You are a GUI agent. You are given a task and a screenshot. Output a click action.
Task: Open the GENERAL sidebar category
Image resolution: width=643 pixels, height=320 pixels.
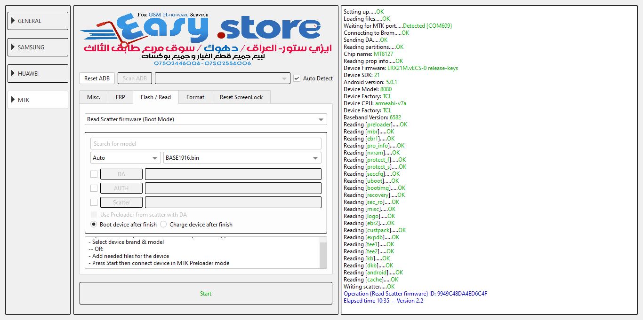[38, 21]
